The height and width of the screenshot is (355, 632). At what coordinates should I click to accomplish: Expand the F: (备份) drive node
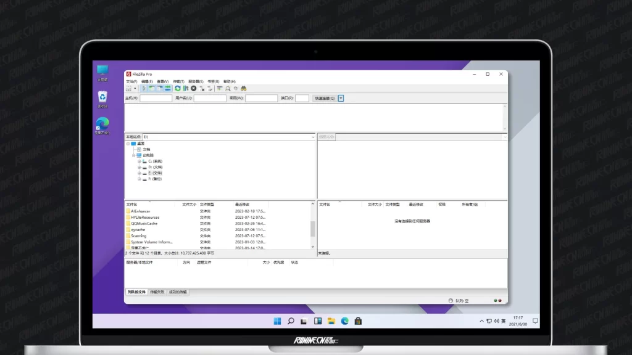(139, 179)
